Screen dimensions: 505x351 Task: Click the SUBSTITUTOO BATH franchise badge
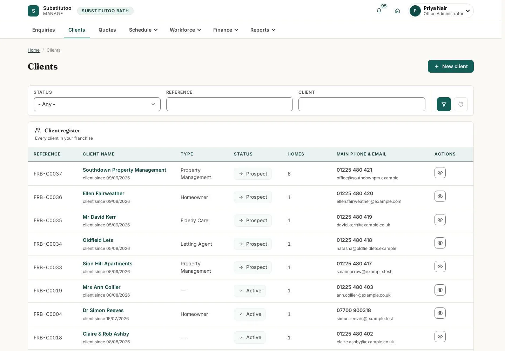[x=105, y=11]
